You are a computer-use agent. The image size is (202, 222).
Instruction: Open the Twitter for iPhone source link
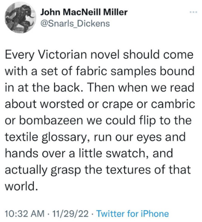tap(133, 214)
